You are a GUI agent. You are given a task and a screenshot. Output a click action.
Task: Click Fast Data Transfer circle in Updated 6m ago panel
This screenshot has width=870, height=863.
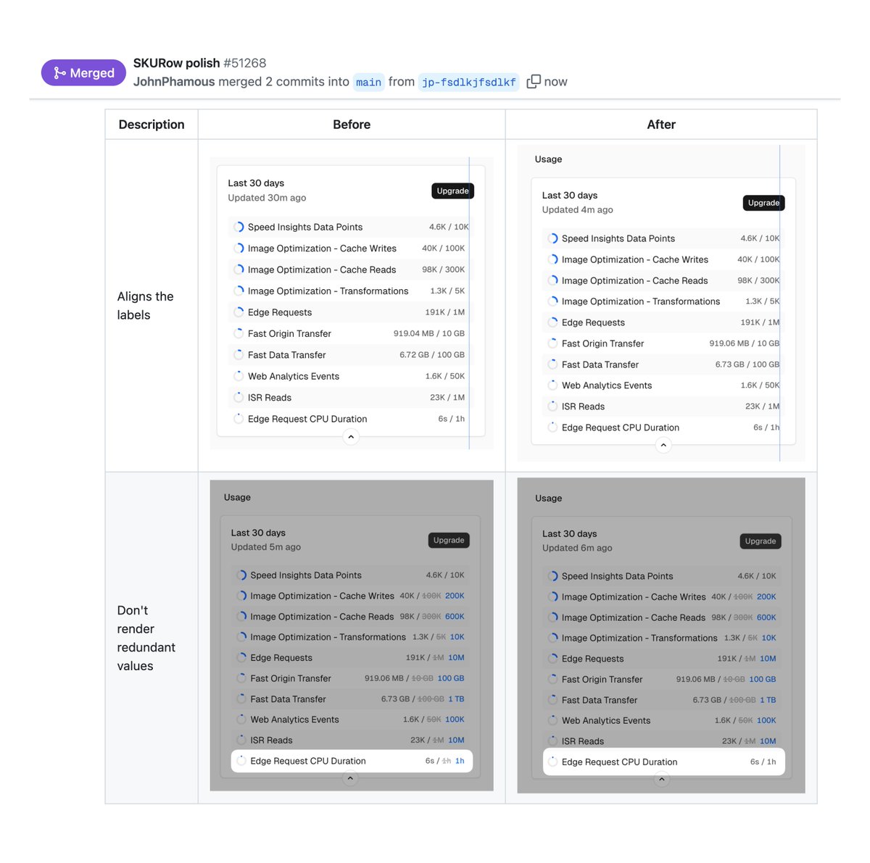click(x=552, y=700)
